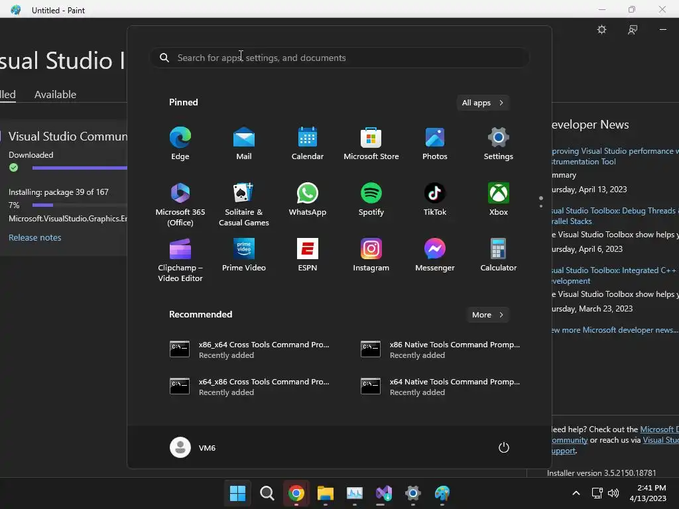This screenshot has width=679, height=509.
Task: Open Microsoft Store from pinned apps
Action: pos(371,144)
